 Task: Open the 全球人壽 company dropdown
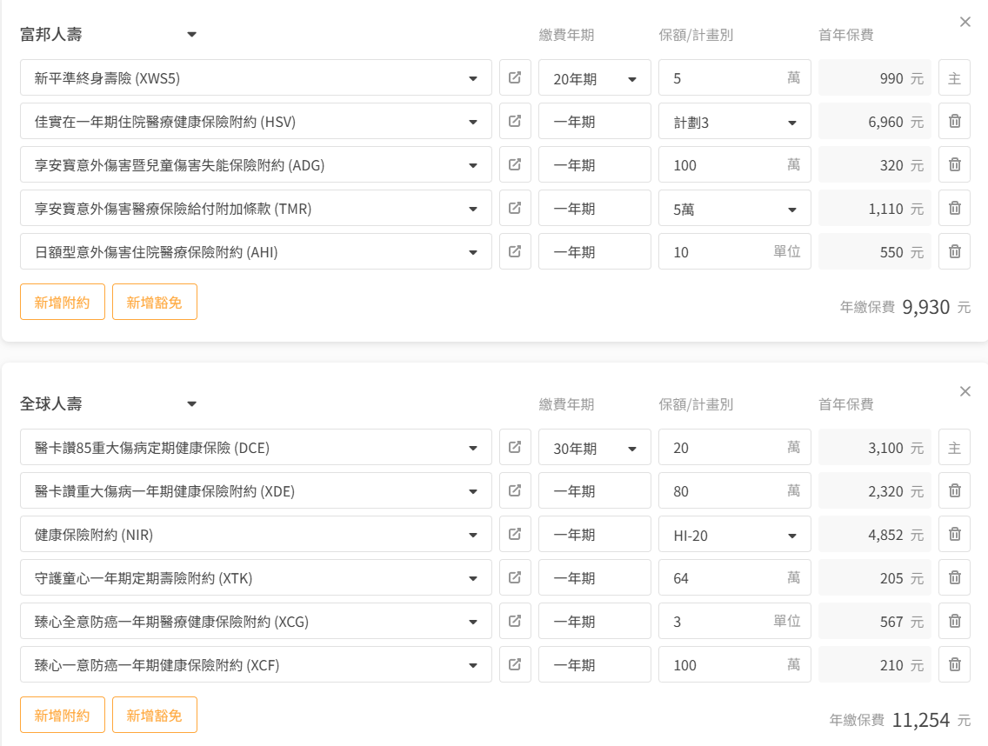(192, 404)
